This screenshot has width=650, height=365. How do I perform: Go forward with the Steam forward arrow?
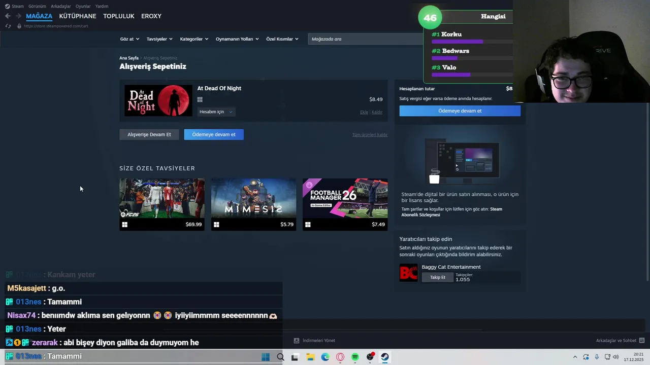[18, 16]
